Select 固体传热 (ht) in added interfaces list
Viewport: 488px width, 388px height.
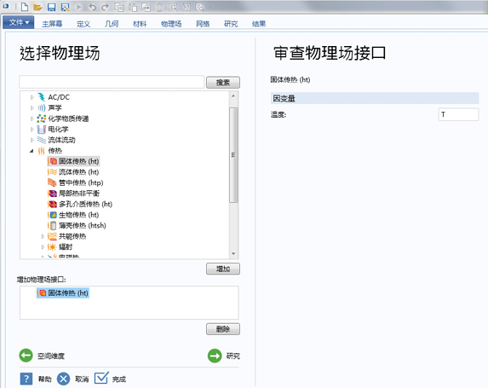[63, 293]
